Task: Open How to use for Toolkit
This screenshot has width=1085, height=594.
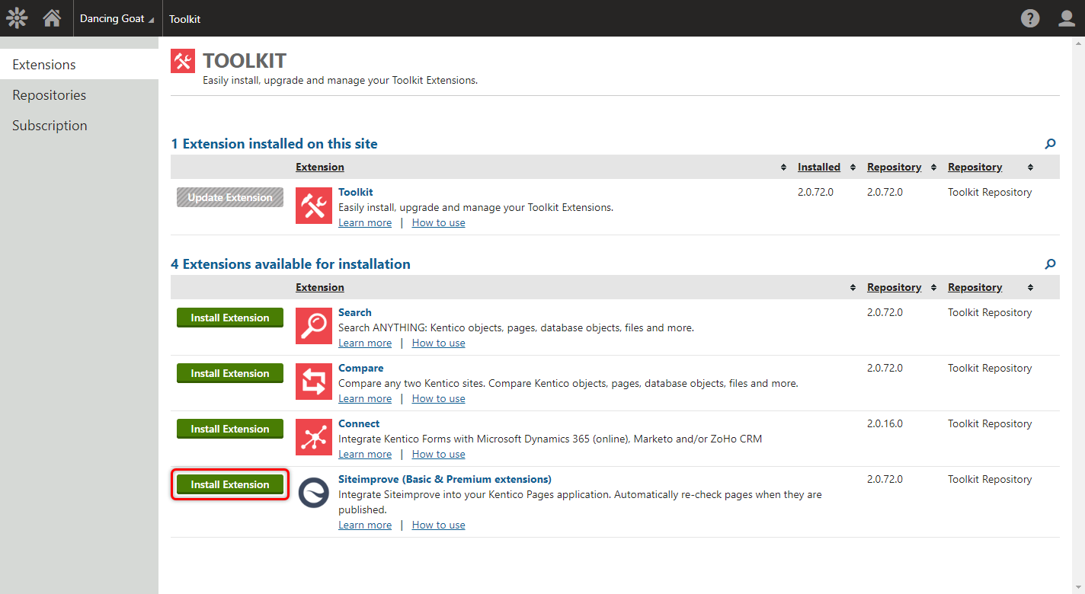Action: (438, 222)
